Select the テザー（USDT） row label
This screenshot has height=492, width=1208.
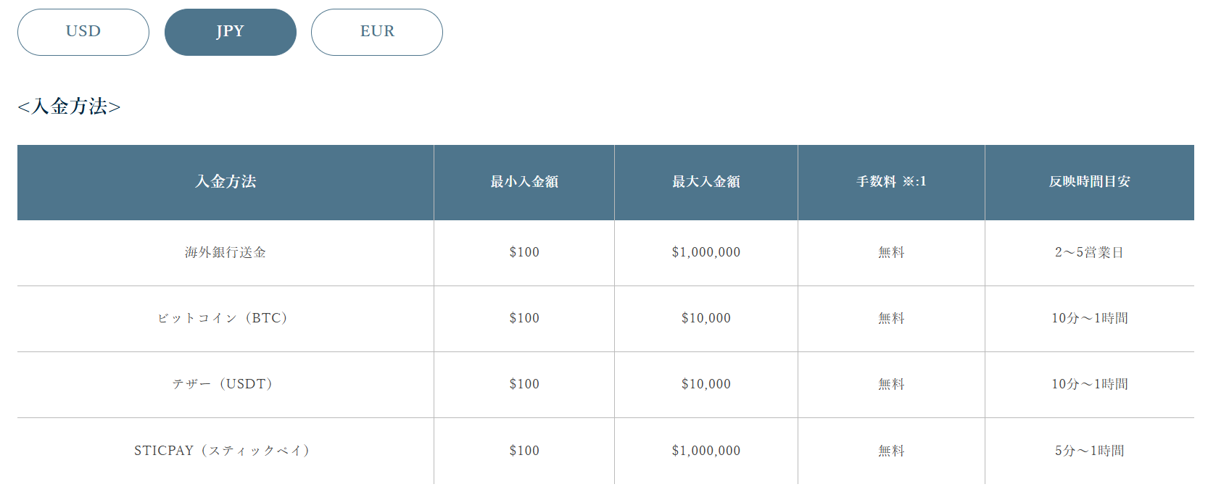click(x=226, y=384)
